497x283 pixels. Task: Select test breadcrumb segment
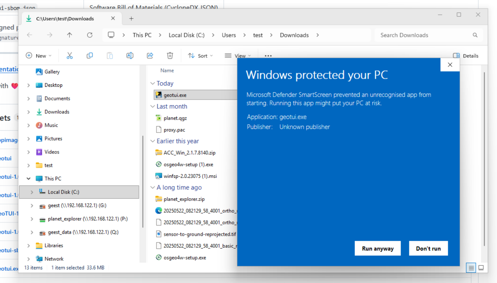point(258,35)
